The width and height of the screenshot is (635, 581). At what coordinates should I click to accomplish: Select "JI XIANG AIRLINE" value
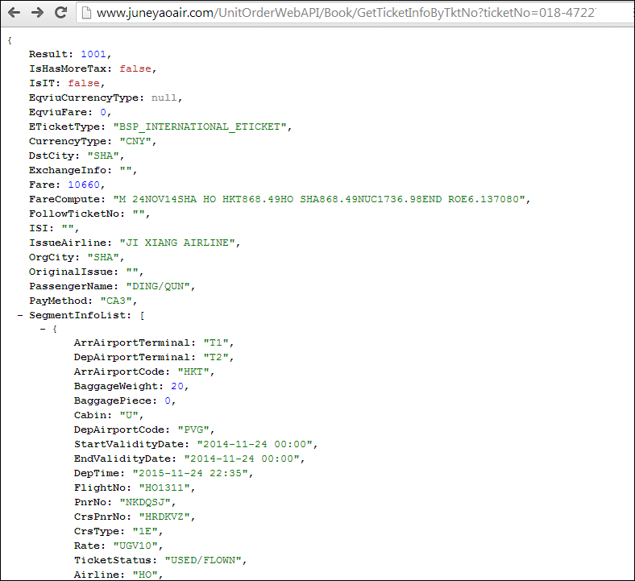(177, 243)
